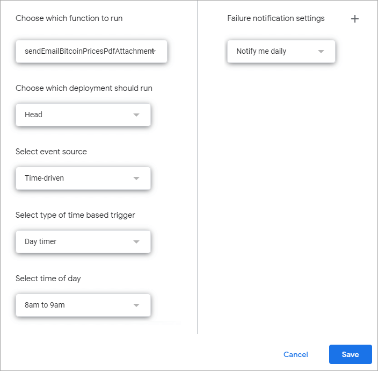Screen dimensions: 378x371
Task: Click the Cancel link
Action: (295, 354)
